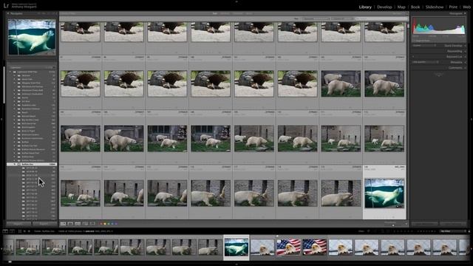The image size is (473, 266).
Task: Click the Navigator polar bear preview
Action: [32, 37]
